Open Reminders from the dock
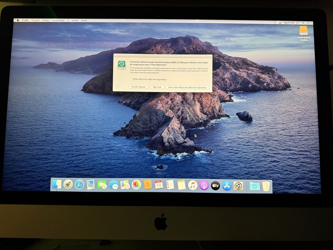This screenshot has height=250, width=333. click(170, 185)
